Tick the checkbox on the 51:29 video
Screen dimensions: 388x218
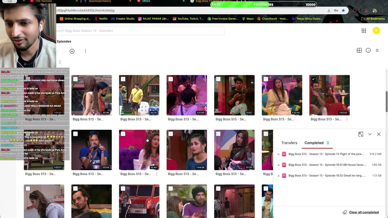218,134
